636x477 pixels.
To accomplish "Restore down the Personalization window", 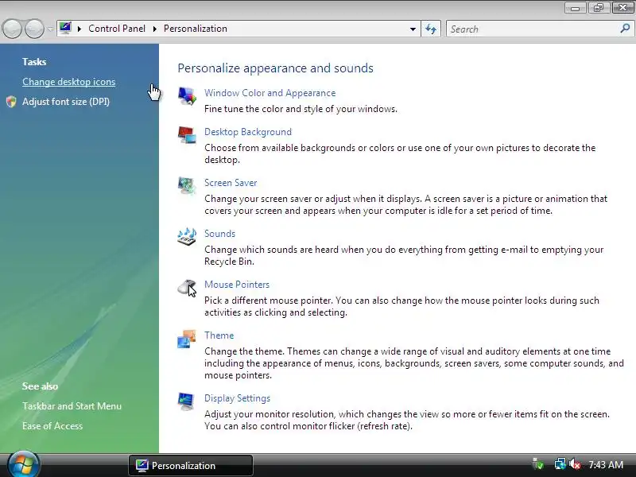I will pos(599,8).
